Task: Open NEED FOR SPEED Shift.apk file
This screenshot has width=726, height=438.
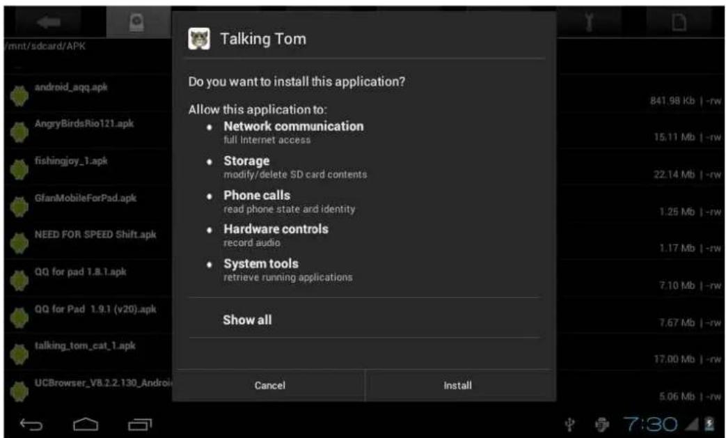Action: point(95,235)
